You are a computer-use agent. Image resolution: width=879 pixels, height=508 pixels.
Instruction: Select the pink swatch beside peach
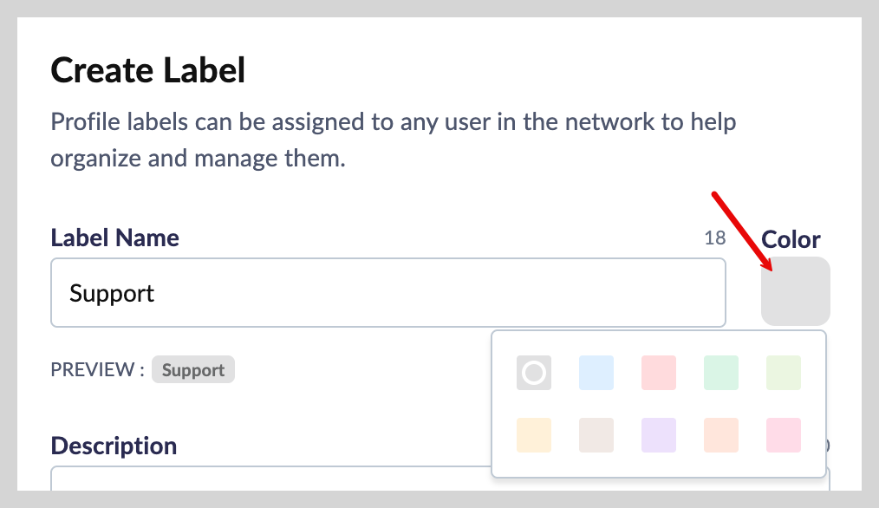[784, 435]
